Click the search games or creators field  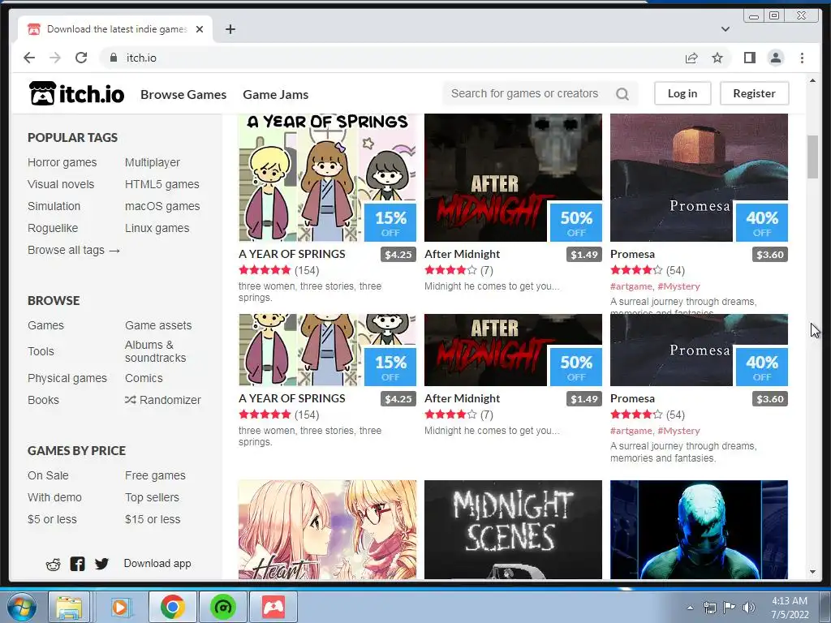pos(530,94)
